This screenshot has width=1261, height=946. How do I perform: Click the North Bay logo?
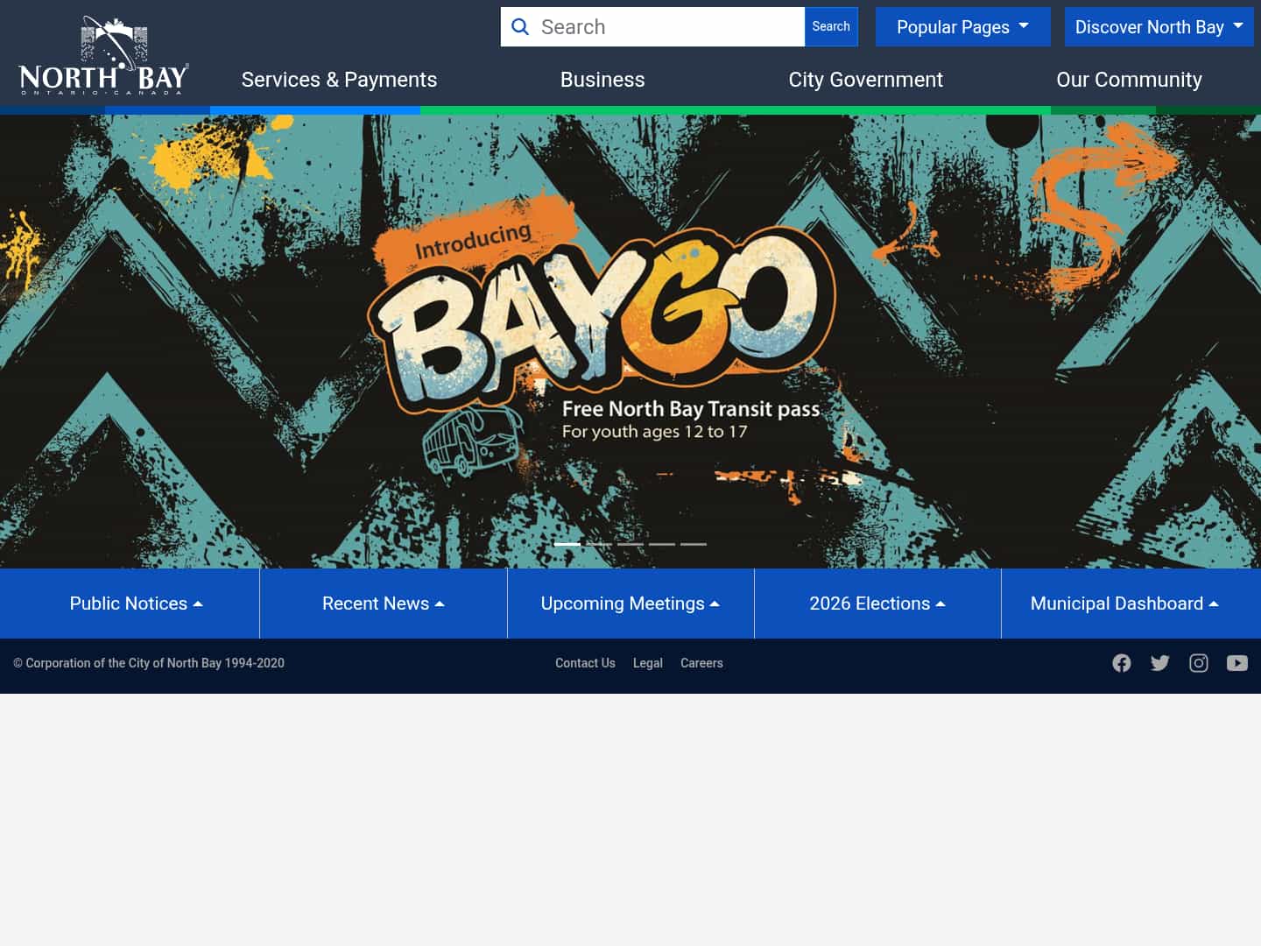(103, 54)
